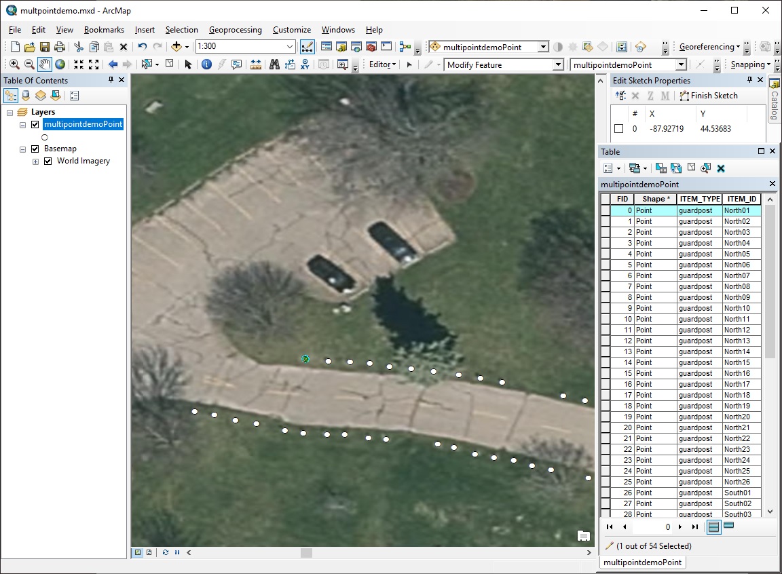782x574 pixels.
Task: Open the Go To XY tool
Action: coord(305,64)
